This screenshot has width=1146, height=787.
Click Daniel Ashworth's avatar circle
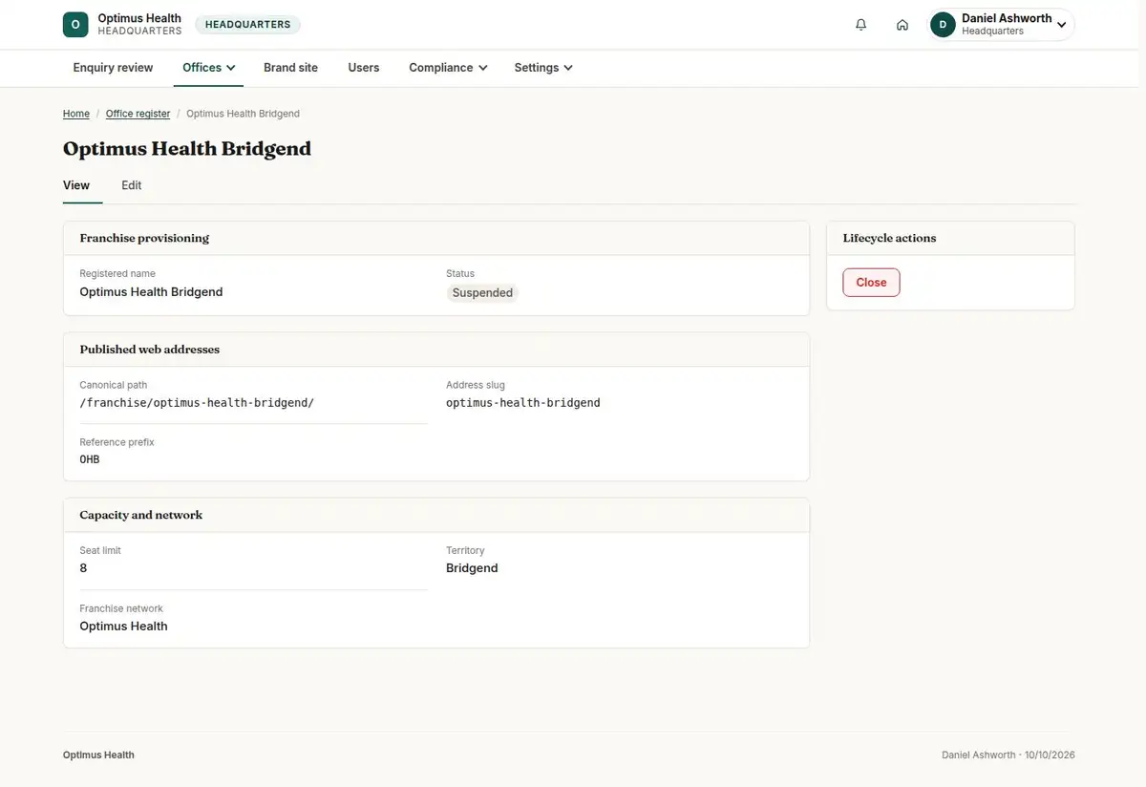coord(944,25)
